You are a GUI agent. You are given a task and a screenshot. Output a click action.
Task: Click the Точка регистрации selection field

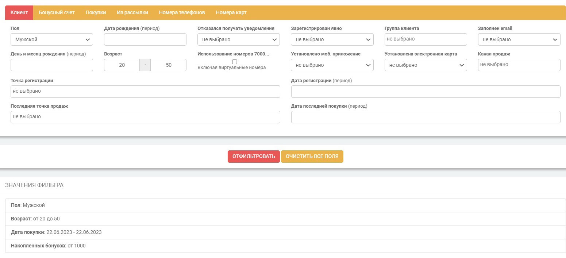click(x=145, y=92)
